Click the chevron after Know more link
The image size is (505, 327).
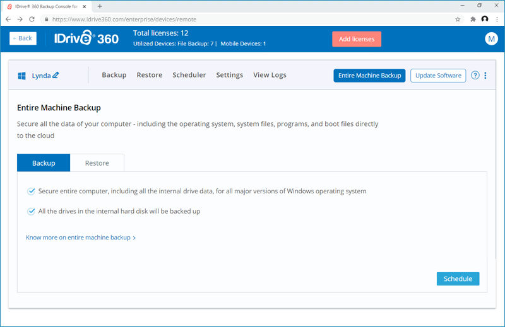coord(134,238)
